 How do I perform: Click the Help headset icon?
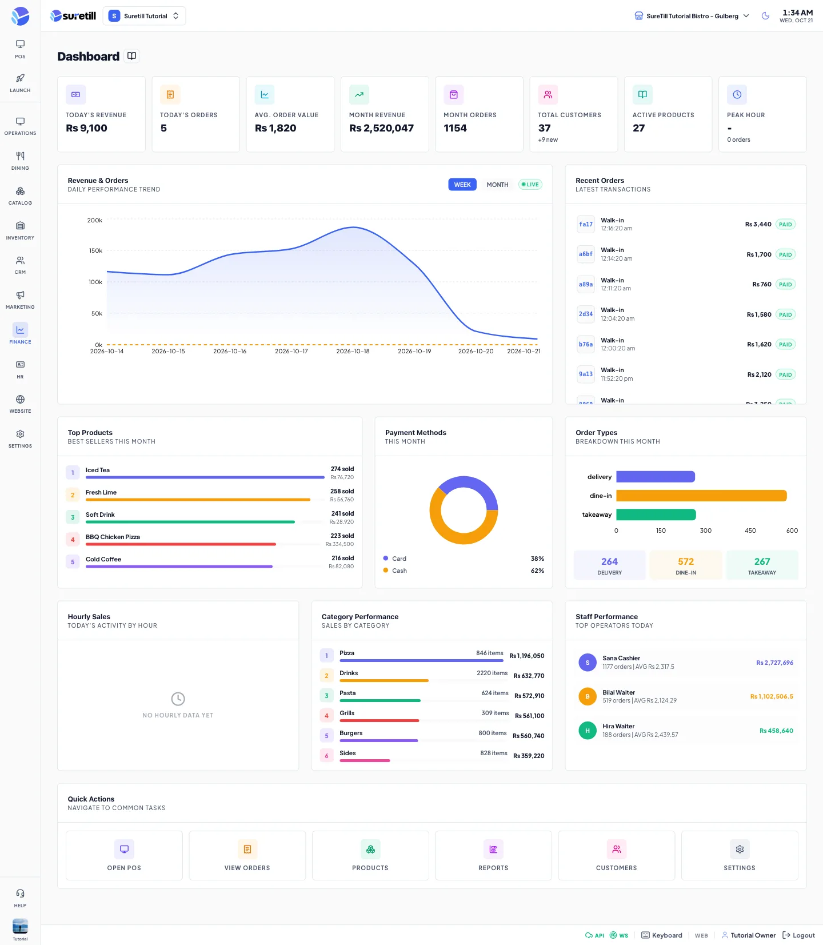click(20, 898)
